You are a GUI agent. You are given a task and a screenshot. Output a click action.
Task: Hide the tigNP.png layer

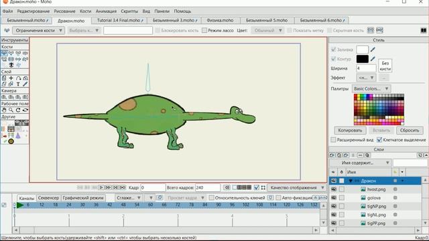(x=334, y=206)
